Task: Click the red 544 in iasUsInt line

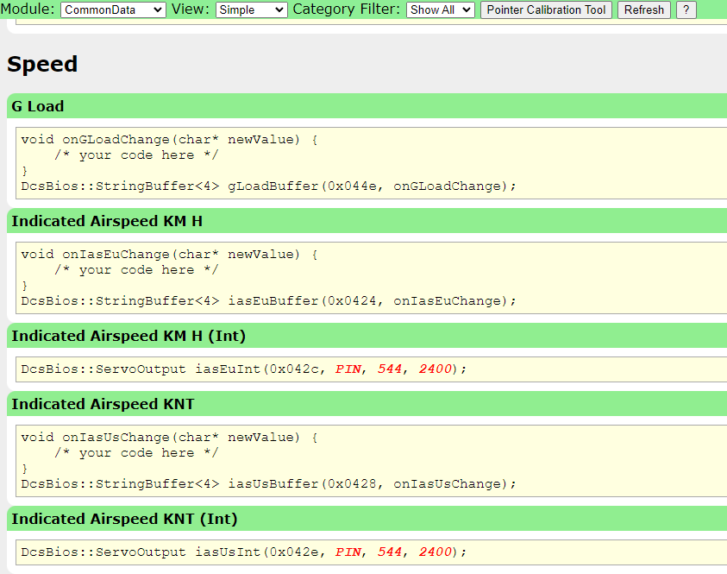Action: coord(390,552)
